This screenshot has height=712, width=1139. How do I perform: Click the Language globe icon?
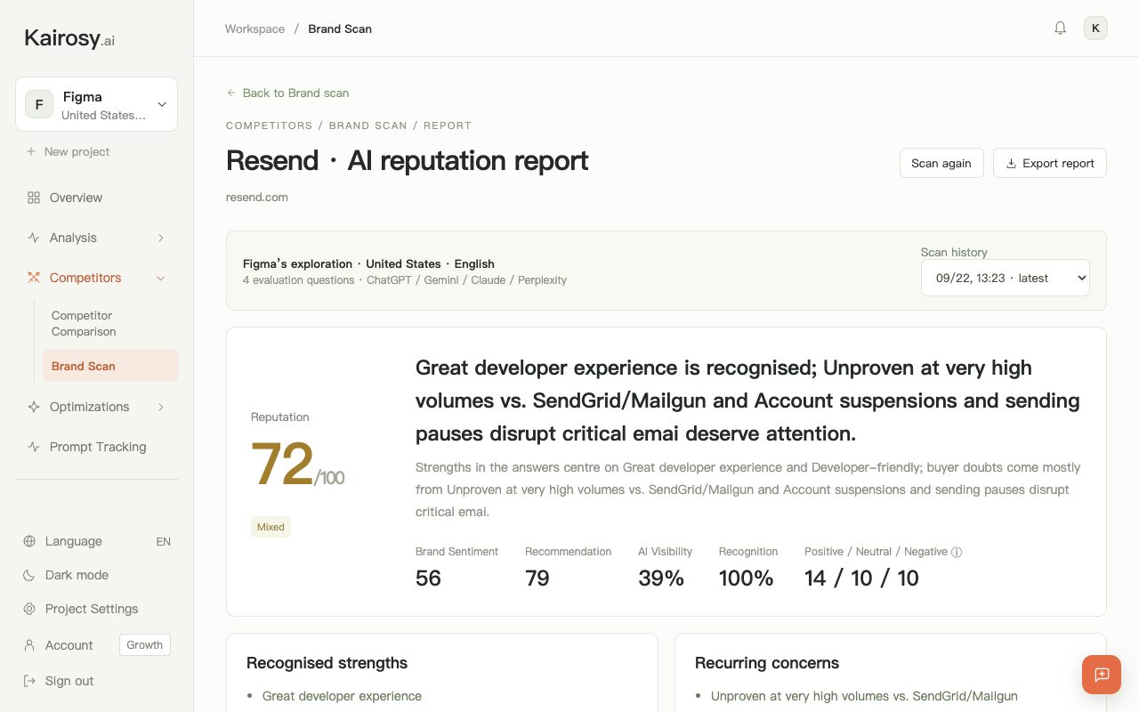click(29, 541)
